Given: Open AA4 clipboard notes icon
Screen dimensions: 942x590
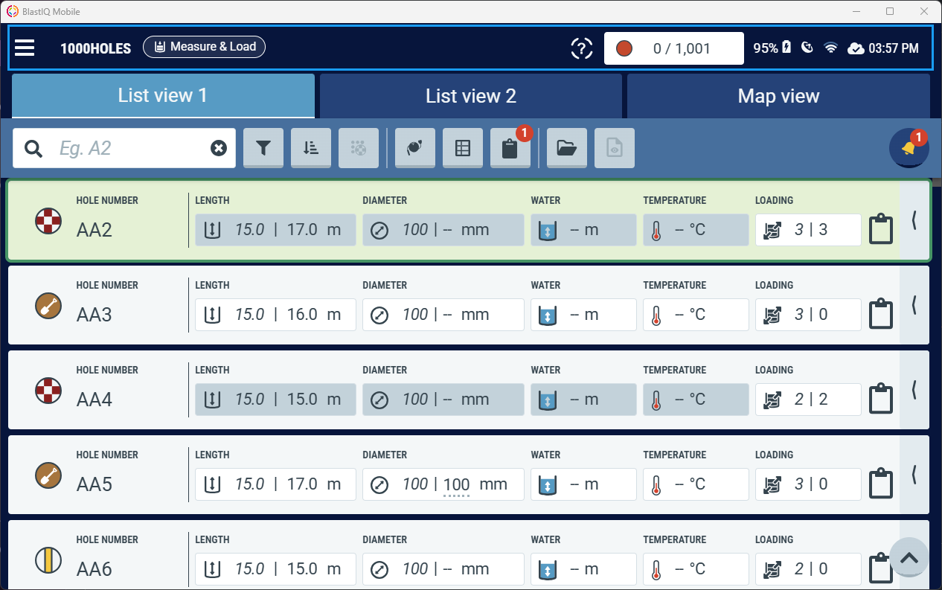Looking at the screenshot, I should click(881, 399).
